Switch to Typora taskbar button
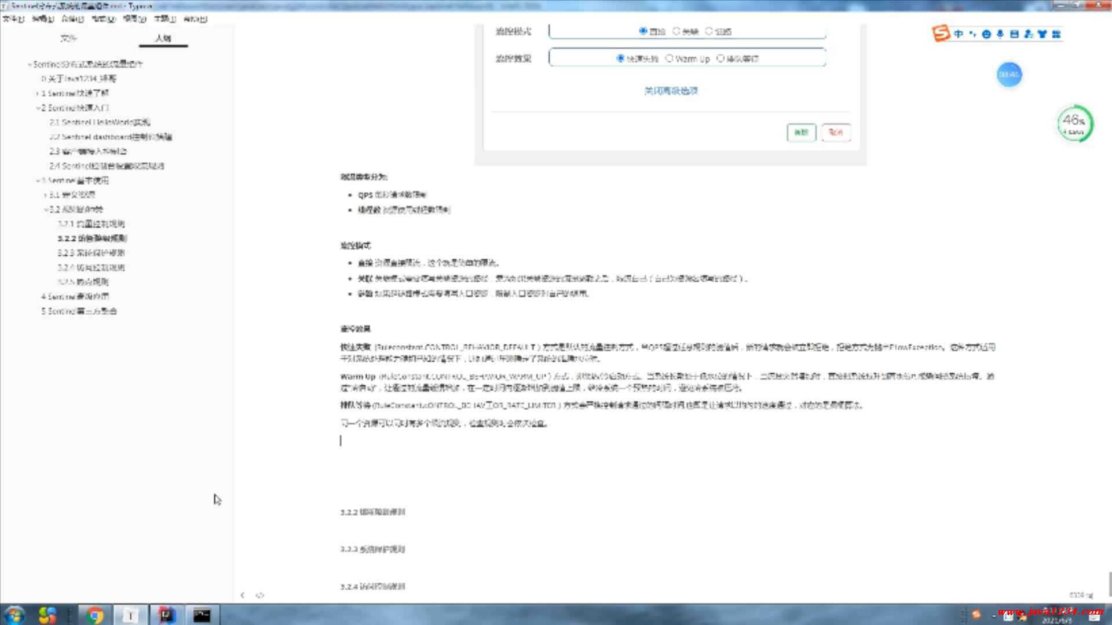This screenshot has height=625, width=1112. pyautogui.click(x=130, y=615)
